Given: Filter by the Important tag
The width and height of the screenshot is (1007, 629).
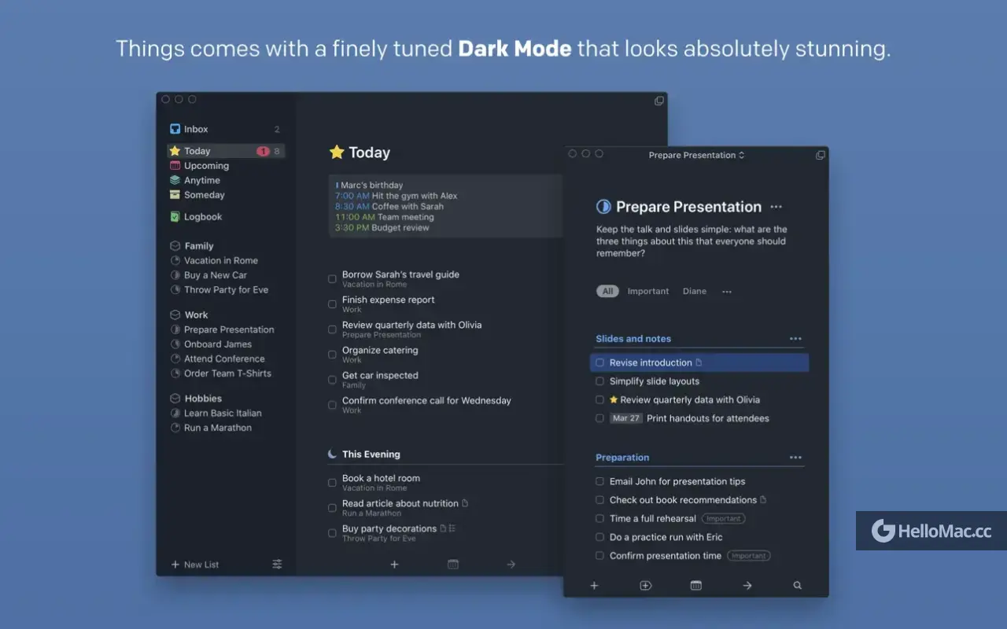Looking at the screenshot, I should pos(648,292).
